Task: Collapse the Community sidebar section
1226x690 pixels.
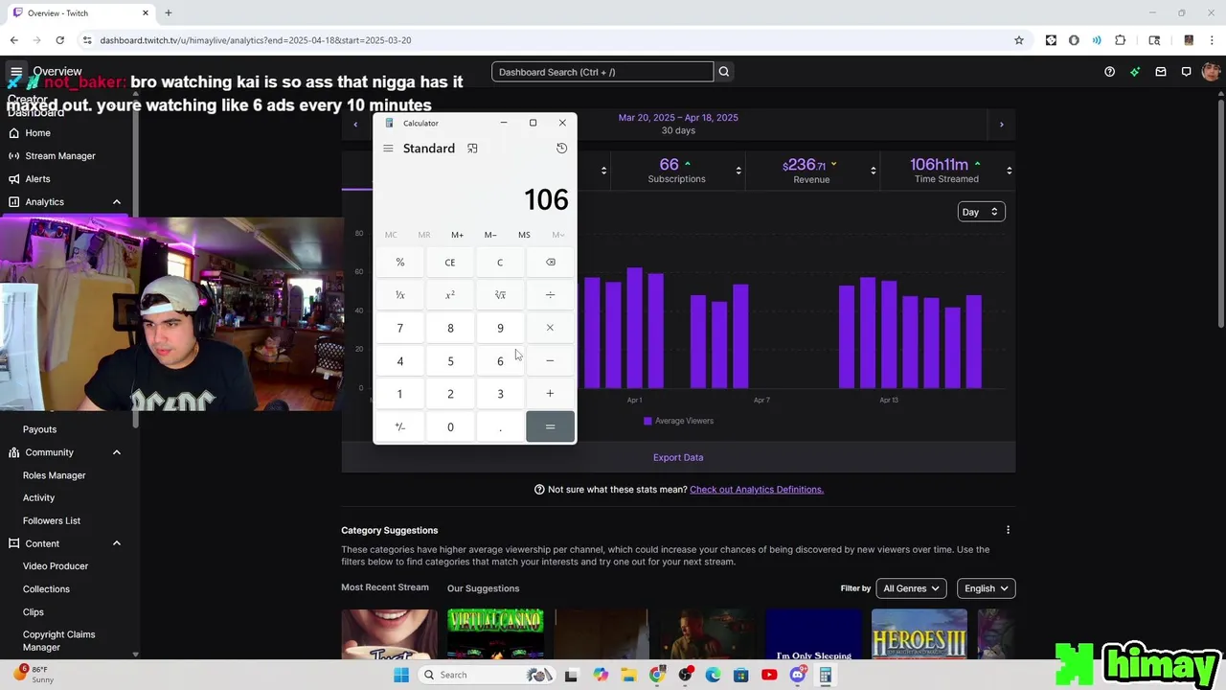Action: coord(117,452)
